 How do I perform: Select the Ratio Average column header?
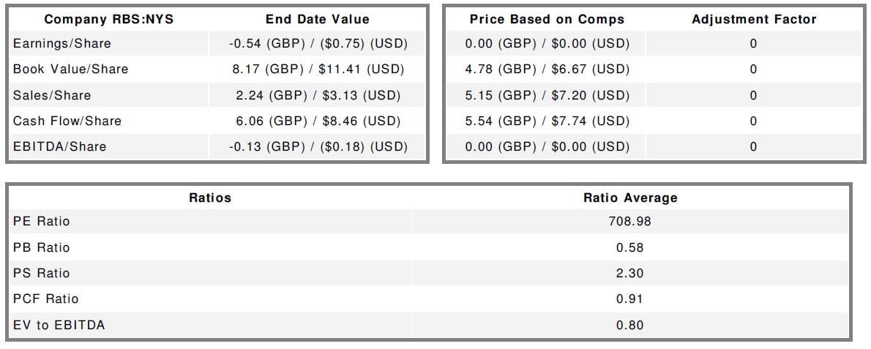[630, 198]
